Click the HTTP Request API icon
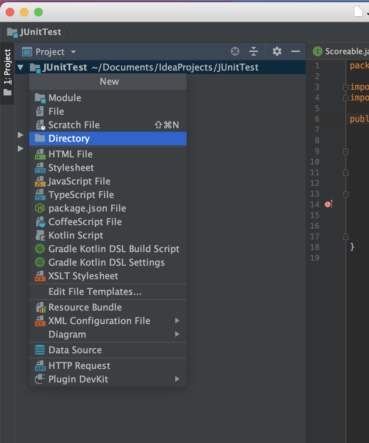This screenshot has height=443, width=369. point(40,366)
